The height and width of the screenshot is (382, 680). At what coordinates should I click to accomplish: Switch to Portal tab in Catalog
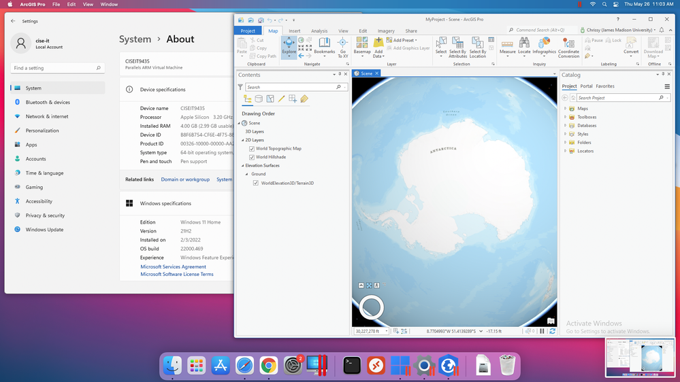[586, 86]
